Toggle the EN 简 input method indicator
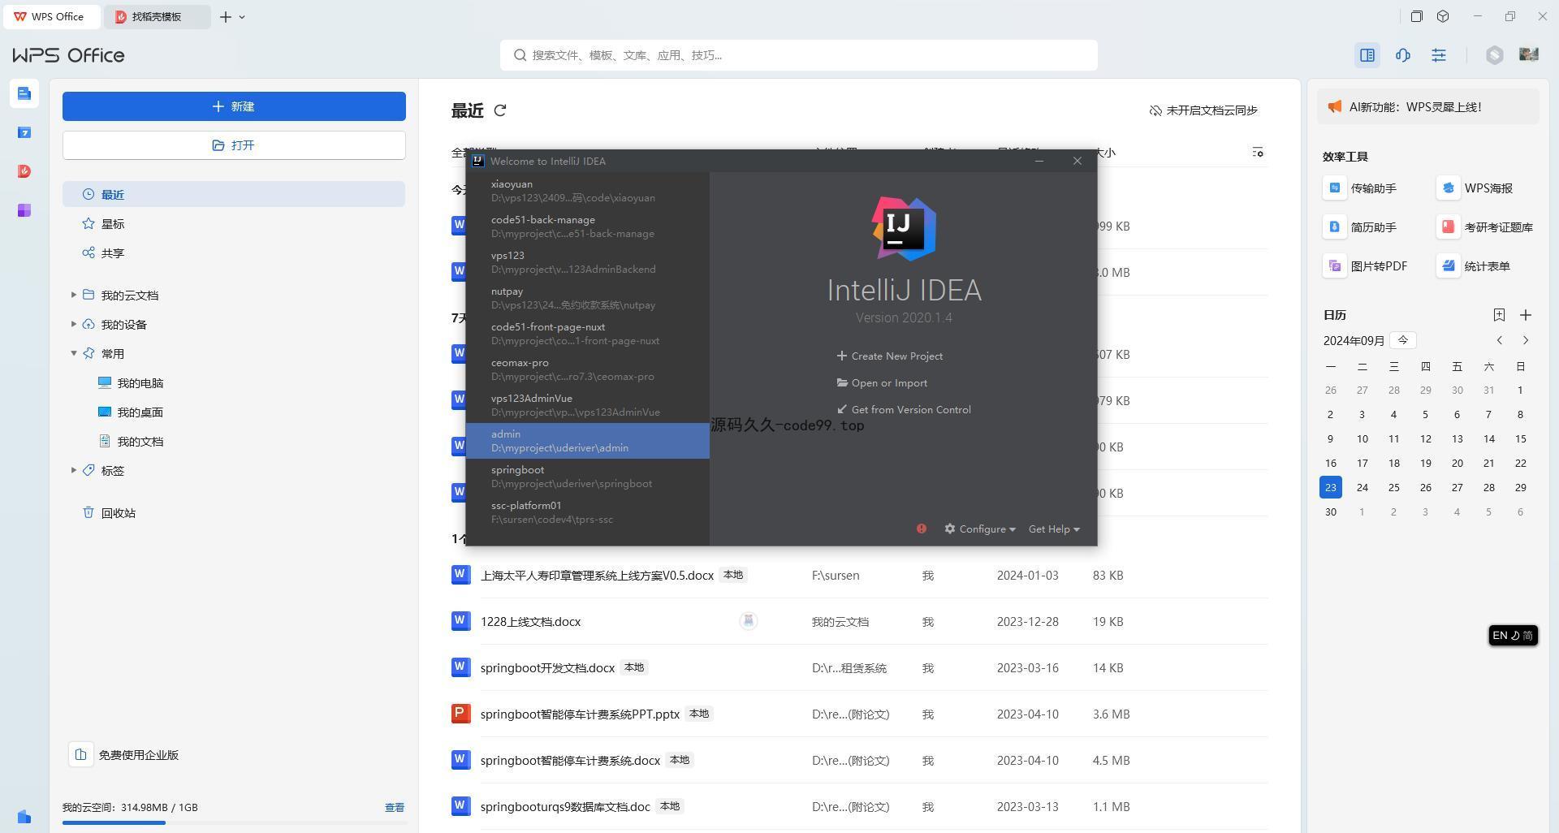Screen dimensions: 1559x833 tap(1513, 636)
